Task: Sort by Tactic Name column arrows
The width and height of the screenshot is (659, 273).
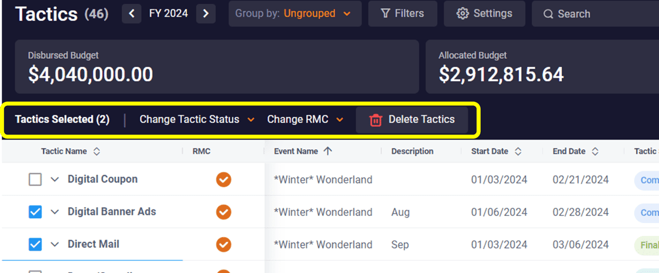Action: [x=96, y=152]
